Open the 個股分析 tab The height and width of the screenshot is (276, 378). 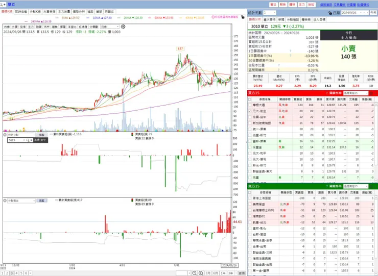click(79, 12)
